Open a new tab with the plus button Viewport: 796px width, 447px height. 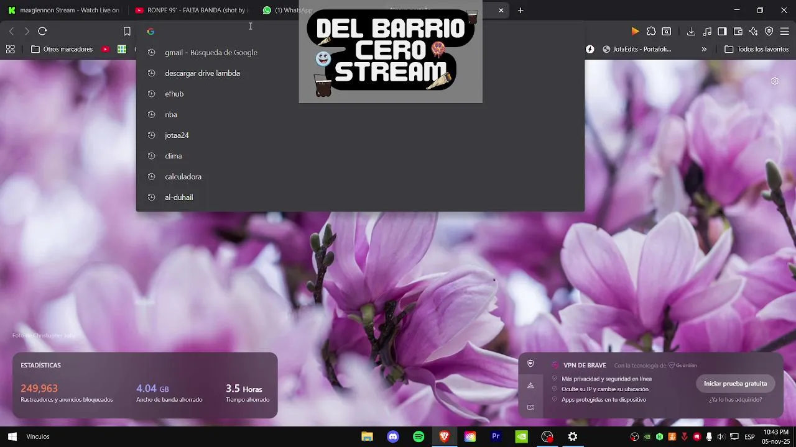click(521, 10)
